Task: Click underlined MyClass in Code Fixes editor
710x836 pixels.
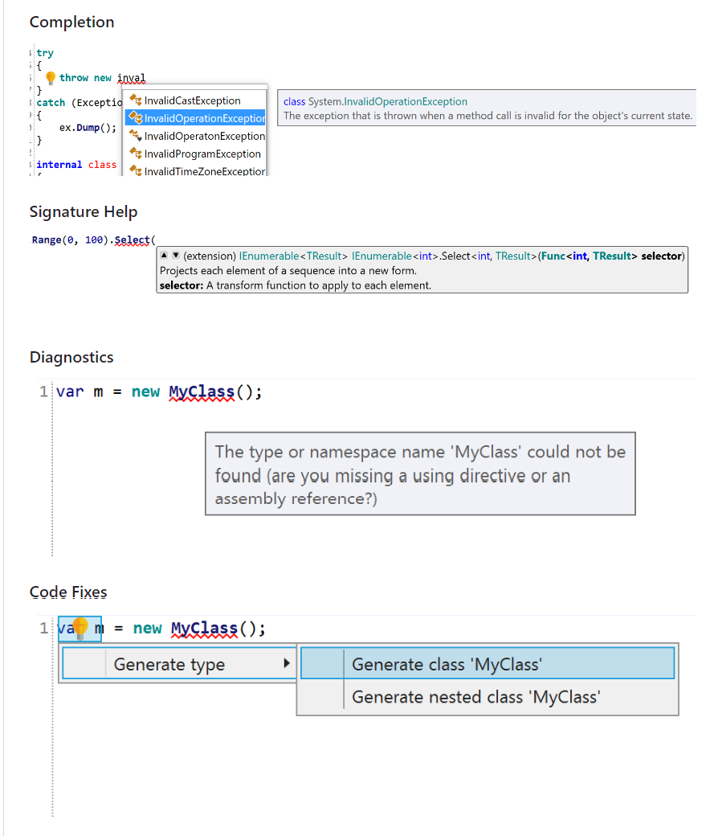Action: (x=204, y=628)
